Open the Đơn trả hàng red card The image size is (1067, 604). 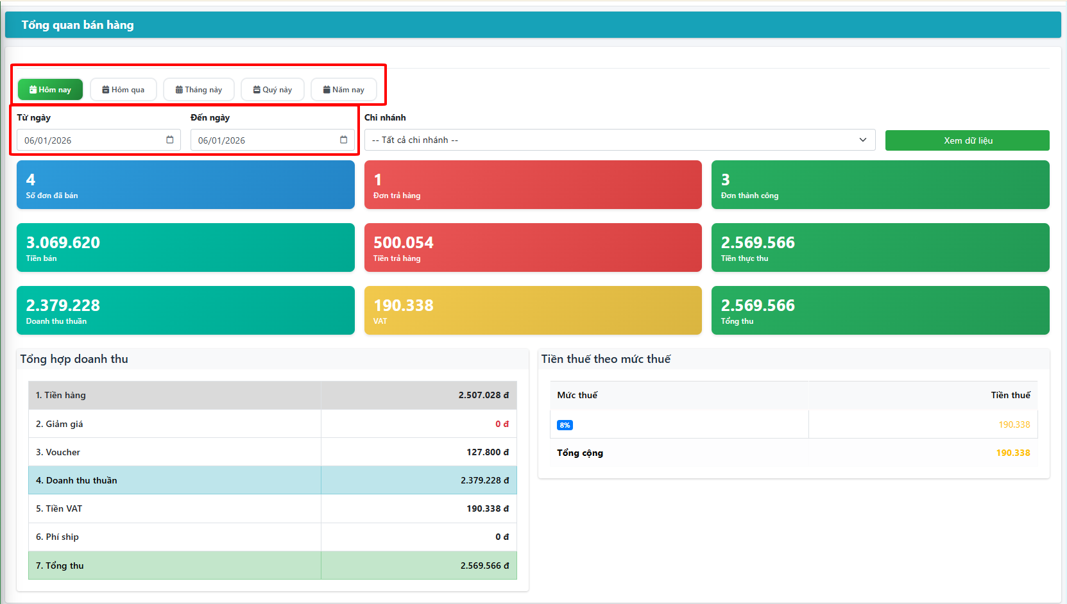pyautogui.click(x=533, y=185)
